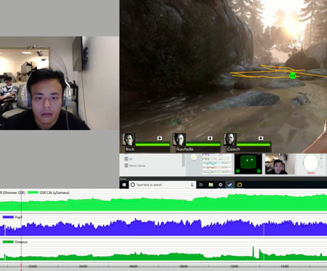Click the medkit icon above Nick's health
The width and height of the screenshot is (327, 271).
point(159,138)
